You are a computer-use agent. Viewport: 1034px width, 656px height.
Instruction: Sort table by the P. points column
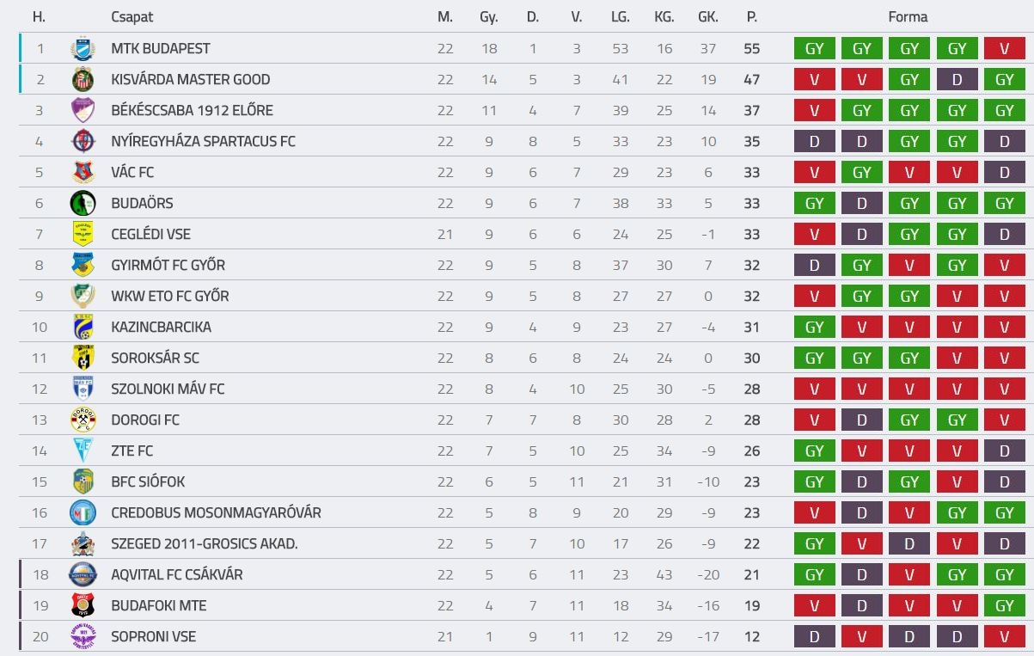click(x=751, y=17)
